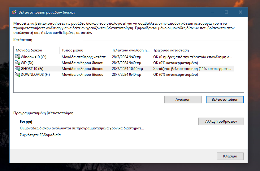Open Αλλαγή ρυθμίσεων schedule settings
Viewport: 260px width, 171px height.
[x=221, y=121]
